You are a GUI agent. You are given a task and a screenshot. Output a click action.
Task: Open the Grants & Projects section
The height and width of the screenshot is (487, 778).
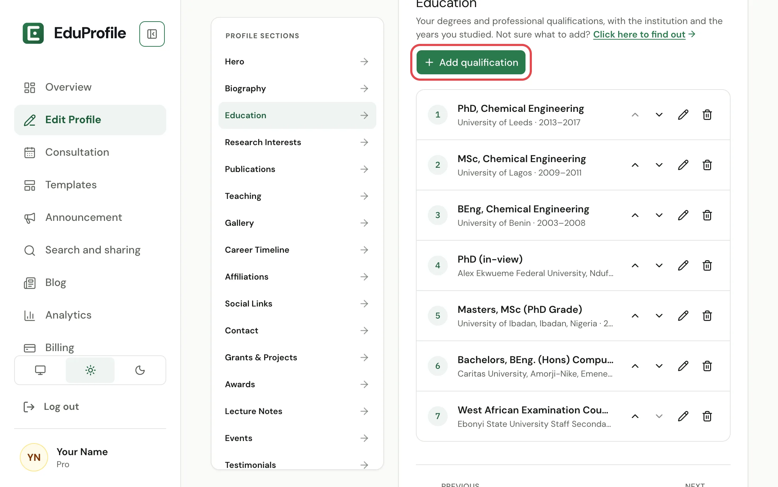(x=297, y=357)
